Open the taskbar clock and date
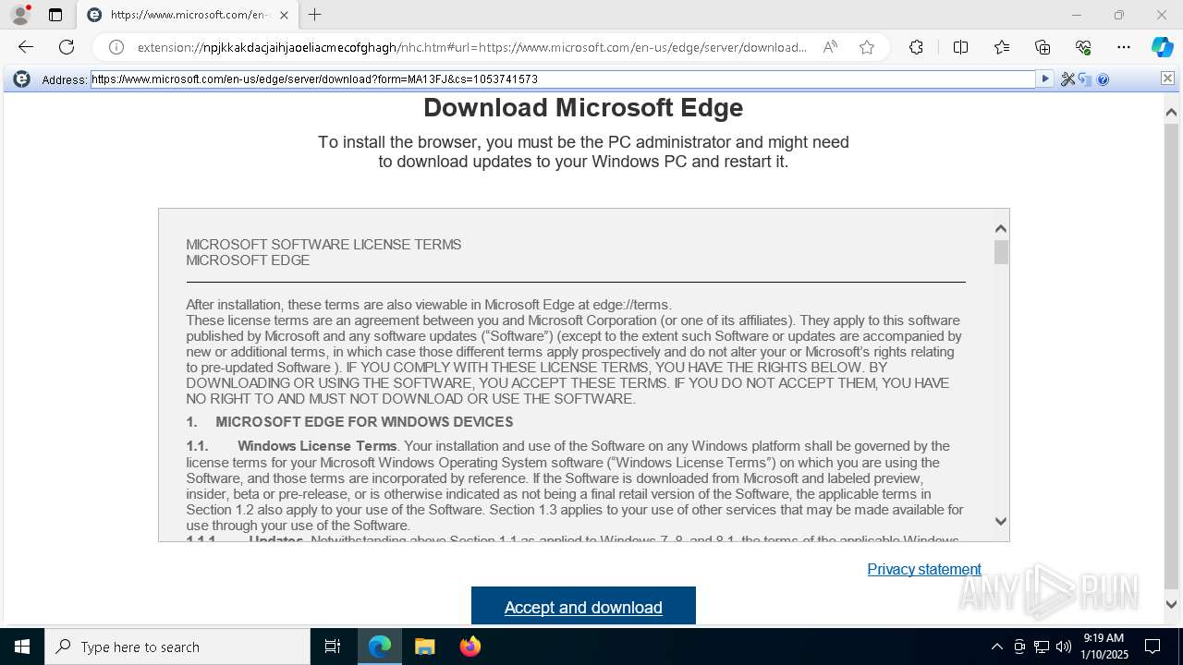 [x=1104, y=647]
